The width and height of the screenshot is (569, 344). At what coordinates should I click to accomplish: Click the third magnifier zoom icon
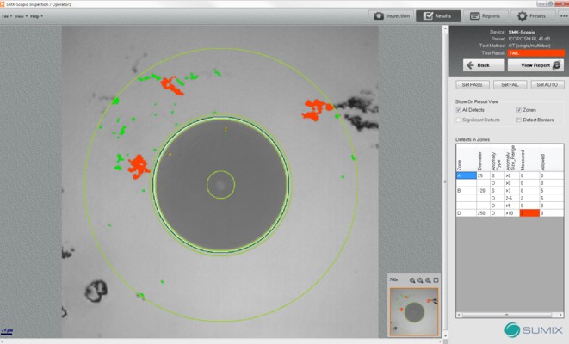(x=428, y=280)
